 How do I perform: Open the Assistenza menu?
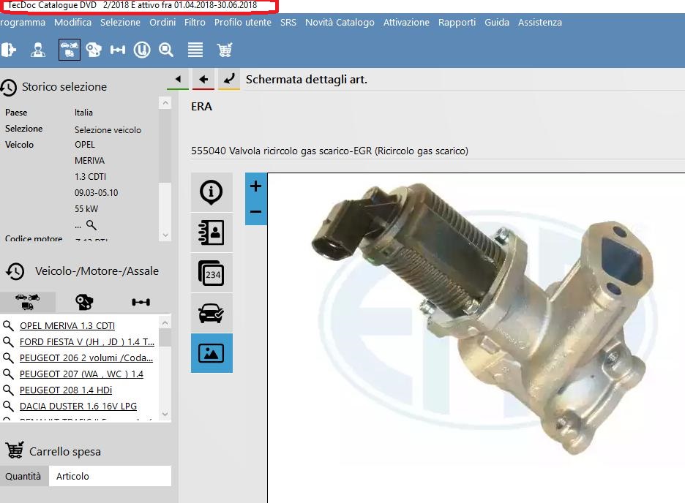click(540, 22)
